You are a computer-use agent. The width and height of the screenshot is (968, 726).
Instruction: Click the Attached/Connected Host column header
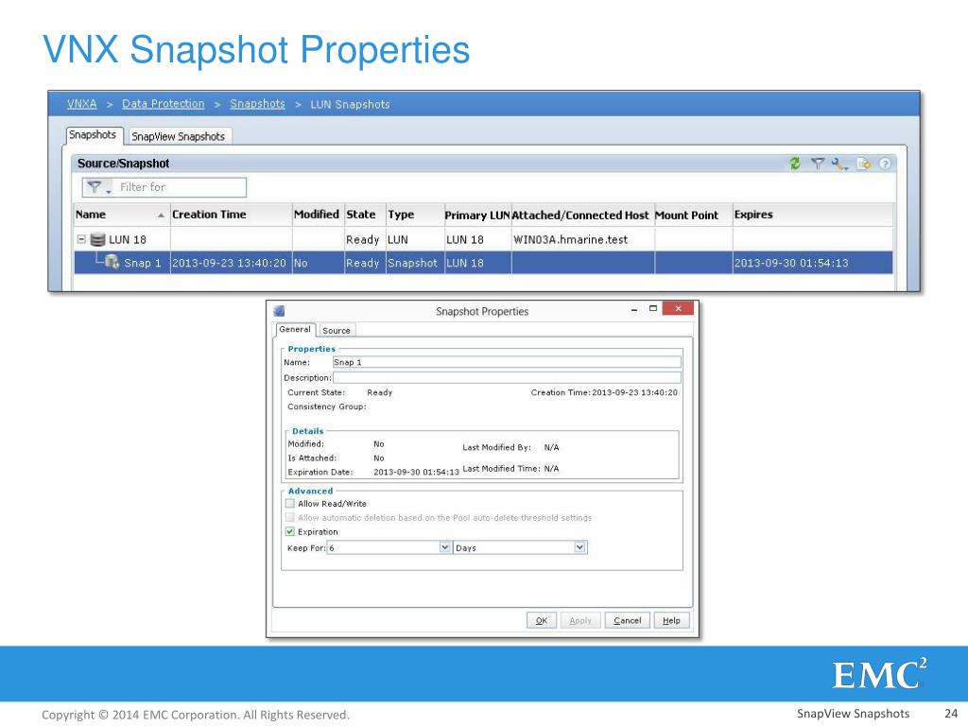[582, 215]
